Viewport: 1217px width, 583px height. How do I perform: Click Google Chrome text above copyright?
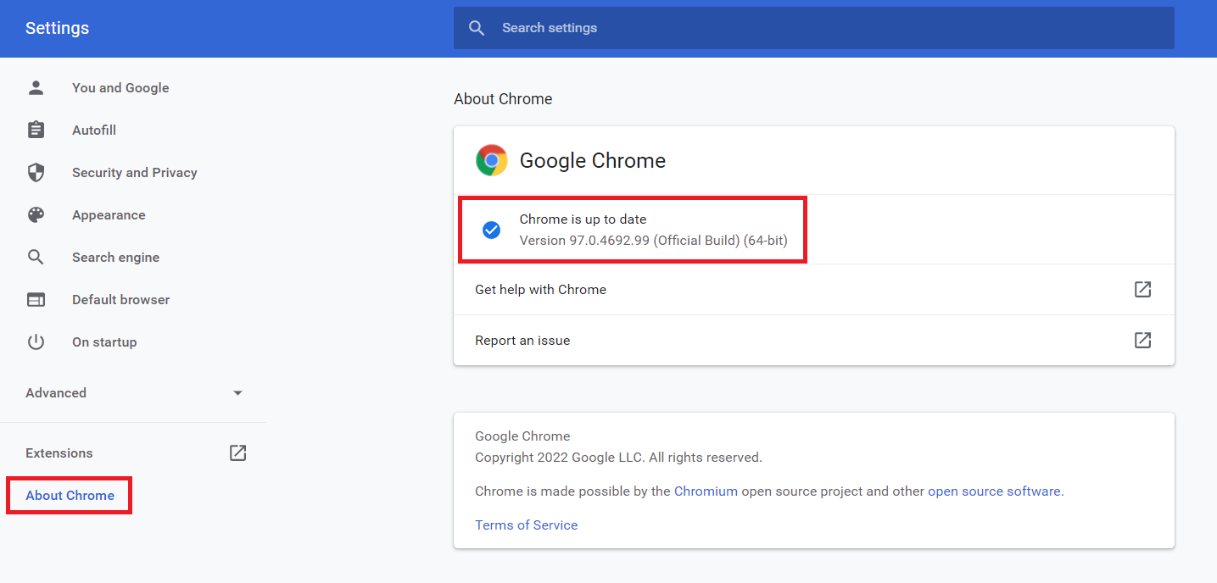pos(522,436)
